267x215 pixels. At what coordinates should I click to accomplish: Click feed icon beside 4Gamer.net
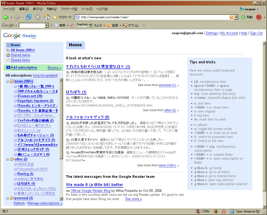point(15,96)
